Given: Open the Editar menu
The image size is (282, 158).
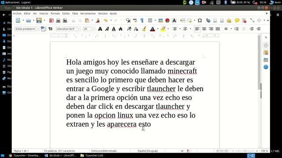Looking at the screenshot, I should pos(27,14).
